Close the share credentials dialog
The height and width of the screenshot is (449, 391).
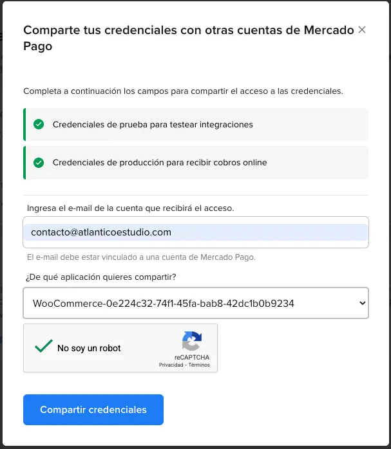point(362,30)
